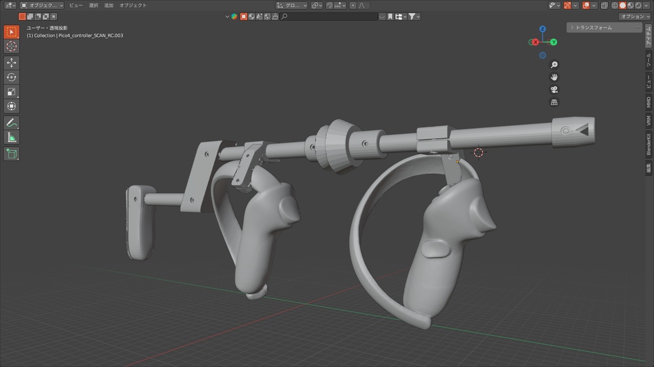Toggle viewport overlays display
Screen dimensions: 654x367
pos(586,5)
